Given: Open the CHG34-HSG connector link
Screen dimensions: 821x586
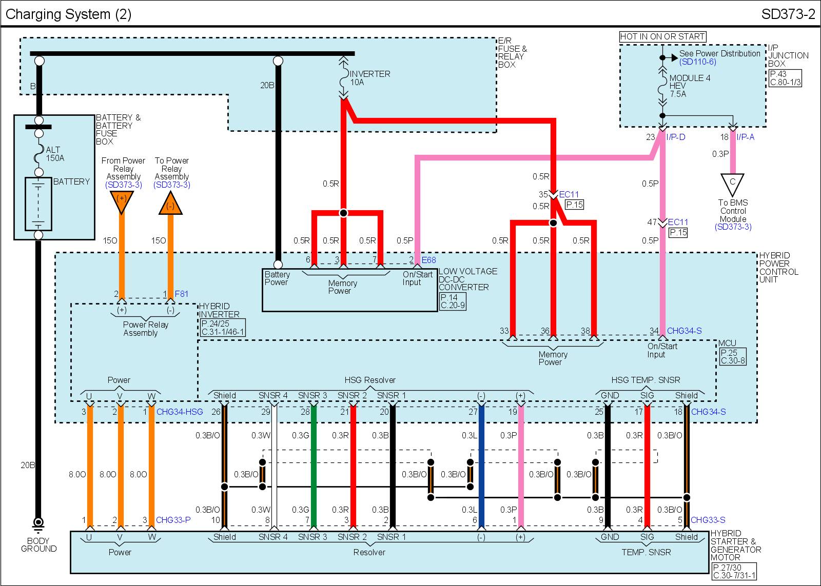Looking at the screenshot, I should pyautogui.click(x=180, y=412).
